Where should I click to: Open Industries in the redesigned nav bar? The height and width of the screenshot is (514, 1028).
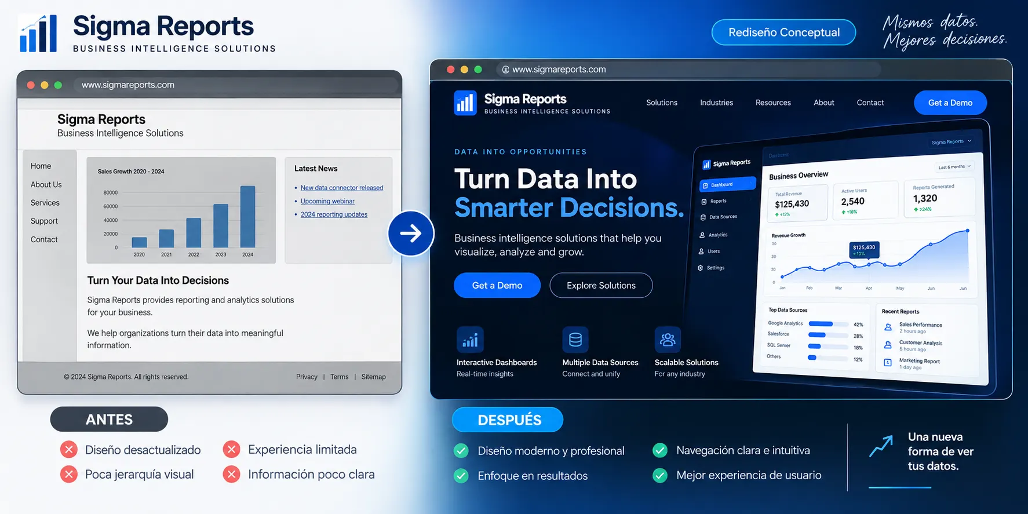click(716, 103)
